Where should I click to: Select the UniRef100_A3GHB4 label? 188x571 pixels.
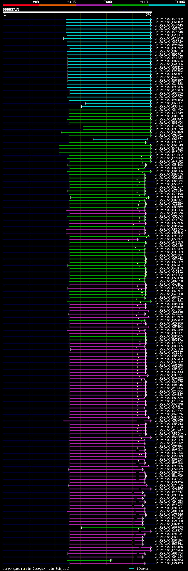[169, 210]
